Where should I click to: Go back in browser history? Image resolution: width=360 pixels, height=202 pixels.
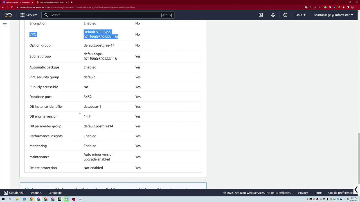pos(3,7)
